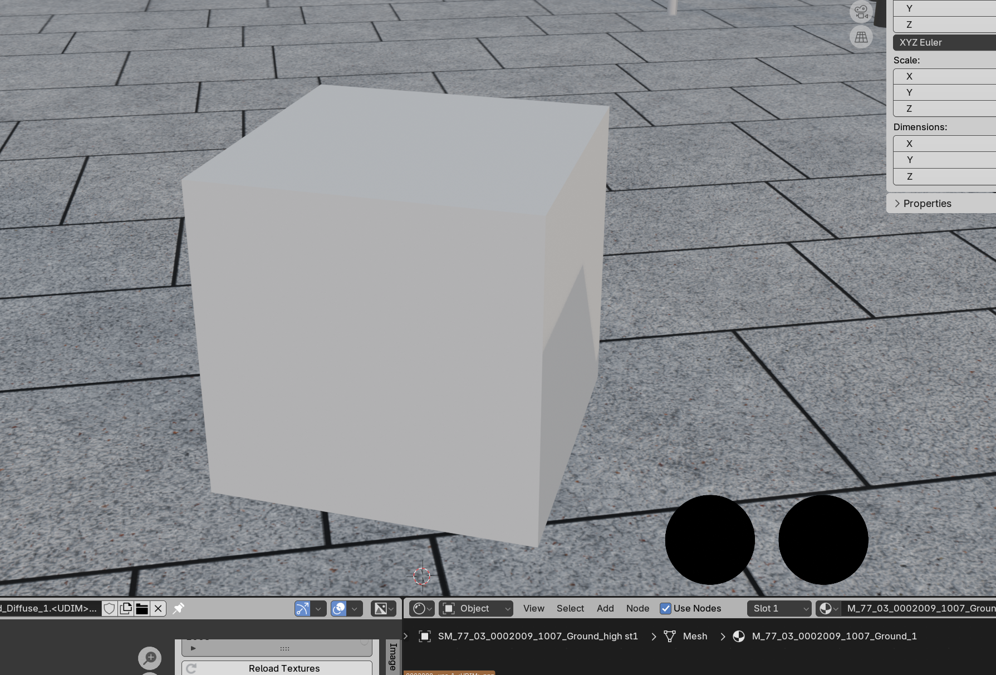The width and height of the screenshot is (996, 675).
Task: Toggle the image pin icon
Action: click(x=178, y=608)
